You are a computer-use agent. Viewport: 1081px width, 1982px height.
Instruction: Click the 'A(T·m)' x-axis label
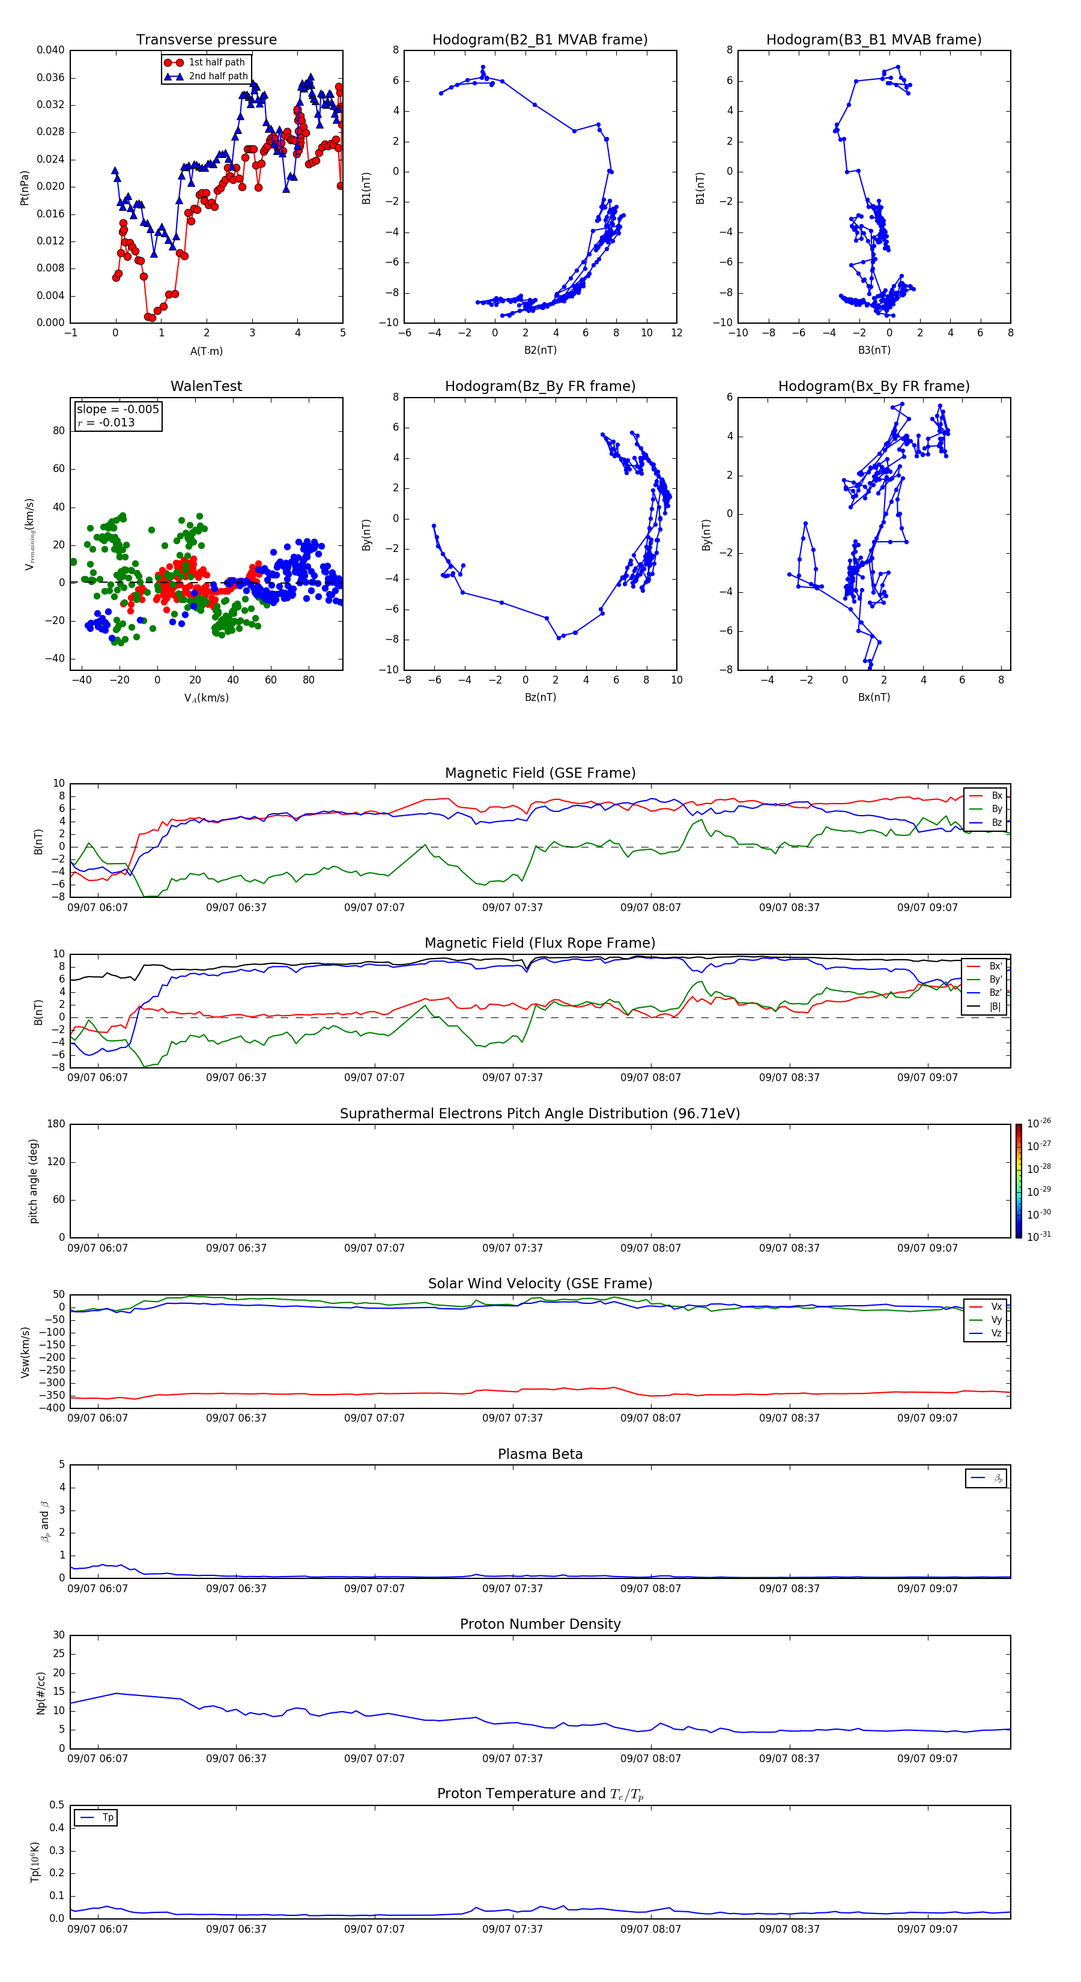coord(206,351)
